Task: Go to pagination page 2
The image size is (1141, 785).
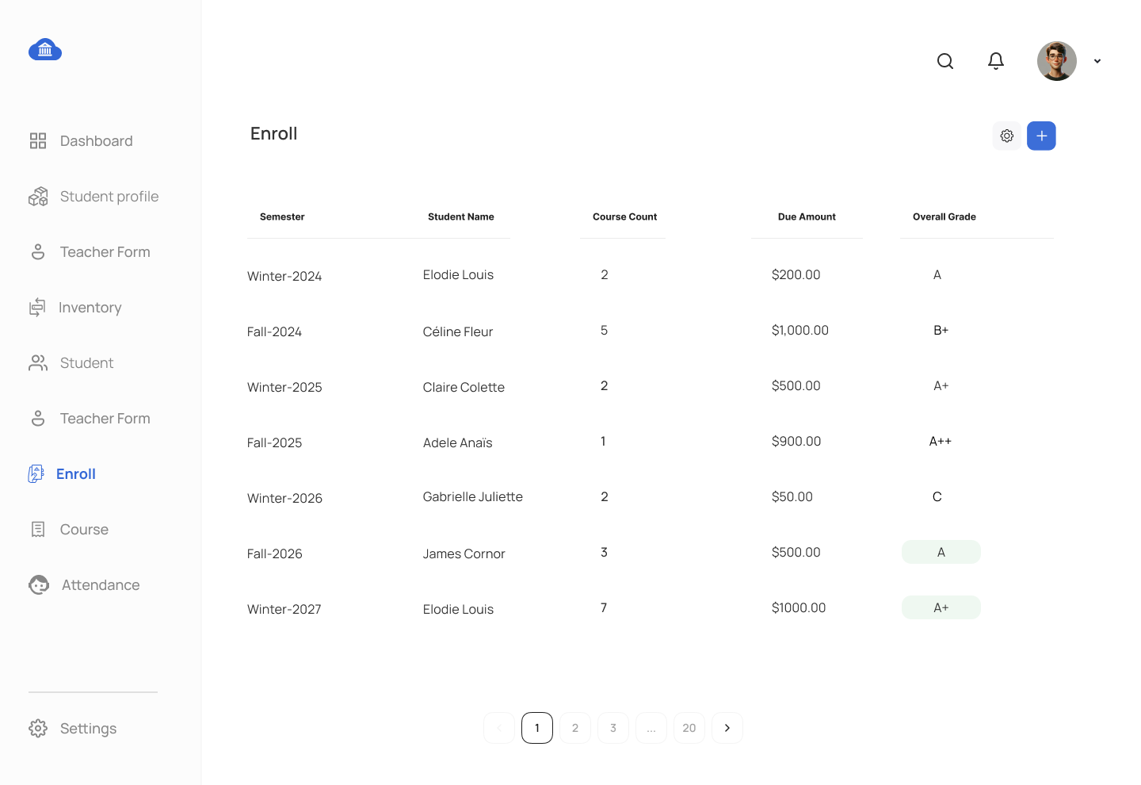Action: pos(575,728)
